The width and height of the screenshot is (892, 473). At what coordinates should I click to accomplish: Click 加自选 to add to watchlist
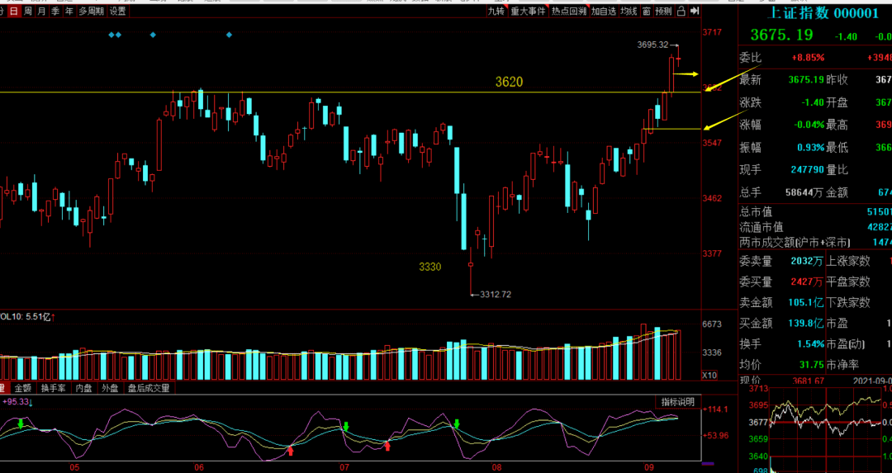pos(604,12)
